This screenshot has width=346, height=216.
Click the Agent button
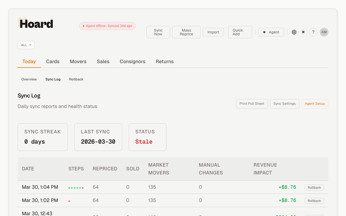(x=271, y=32)
